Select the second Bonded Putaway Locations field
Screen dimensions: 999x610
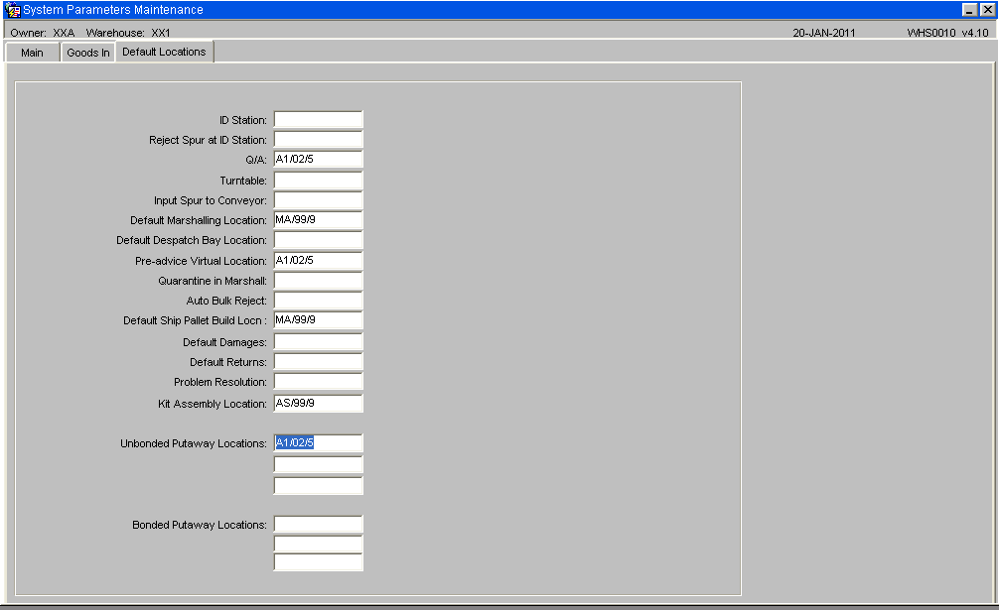click(319, 544)
